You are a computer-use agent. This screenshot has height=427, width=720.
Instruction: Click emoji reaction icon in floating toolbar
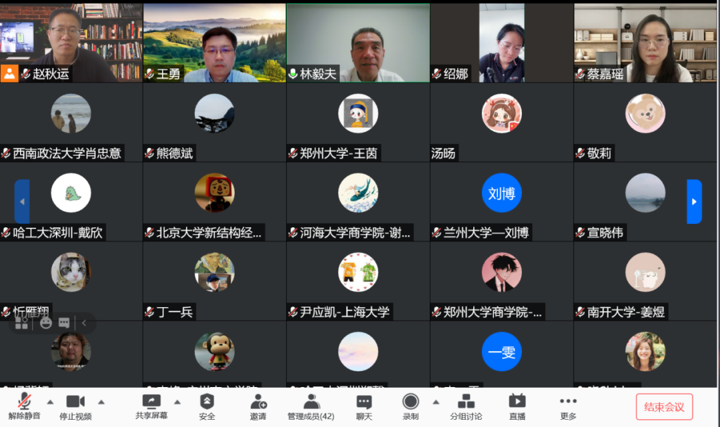click(x=46, y=323)
